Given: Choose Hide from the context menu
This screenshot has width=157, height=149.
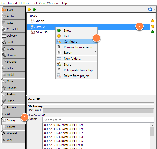Looking at the screenshot, I should pyautogui.click(x=76, y=36).
